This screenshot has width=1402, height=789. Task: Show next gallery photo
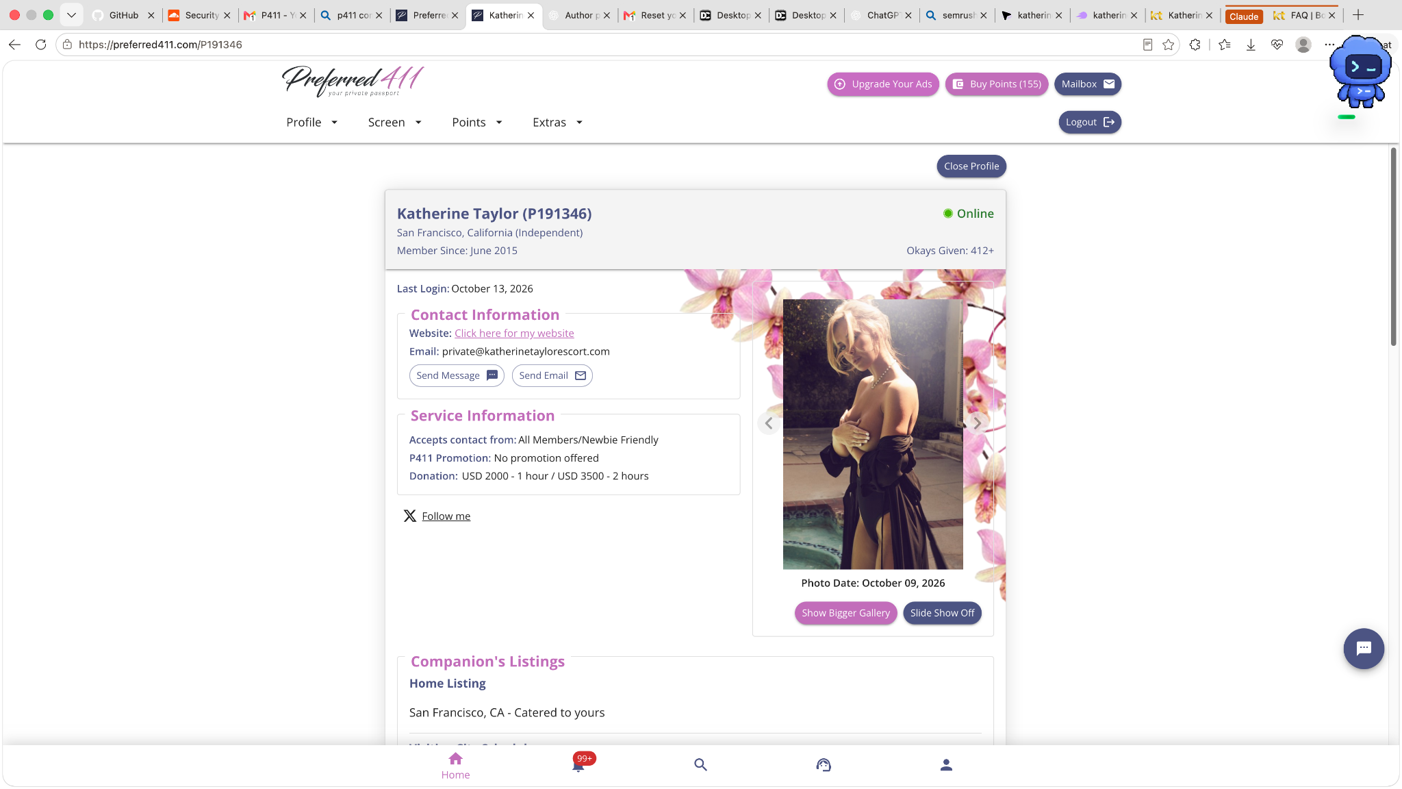977,423
